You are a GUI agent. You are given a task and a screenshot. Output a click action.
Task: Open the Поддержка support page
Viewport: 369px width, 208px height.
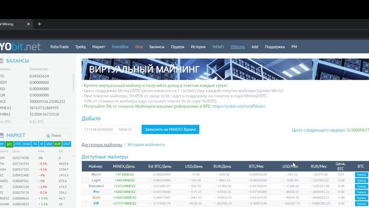click(x=274, y=47)
